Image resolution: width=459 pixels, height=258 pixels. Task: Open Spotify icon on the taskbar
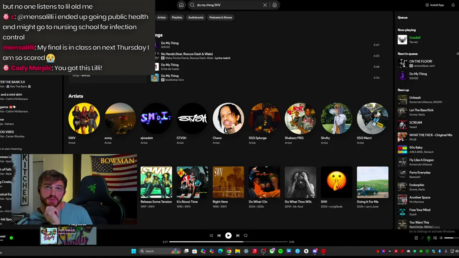click(x=280, y=251)
